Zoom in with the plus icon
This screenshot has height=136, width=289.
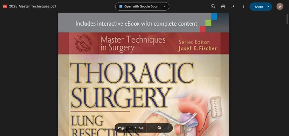click(x=168, y=128)
